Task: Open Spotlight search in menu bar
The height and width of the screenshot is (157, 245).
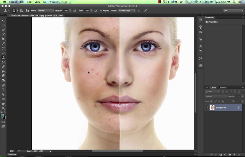Action: click(234, 2)
